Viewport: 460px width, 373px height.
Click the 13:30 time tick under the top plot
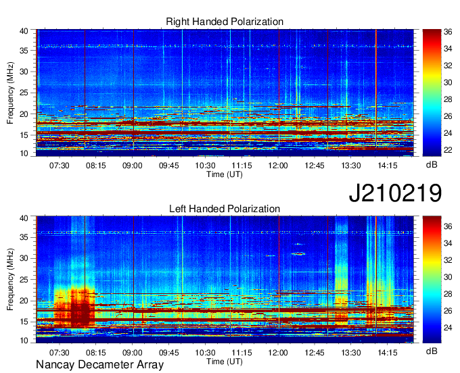[351, 166]
